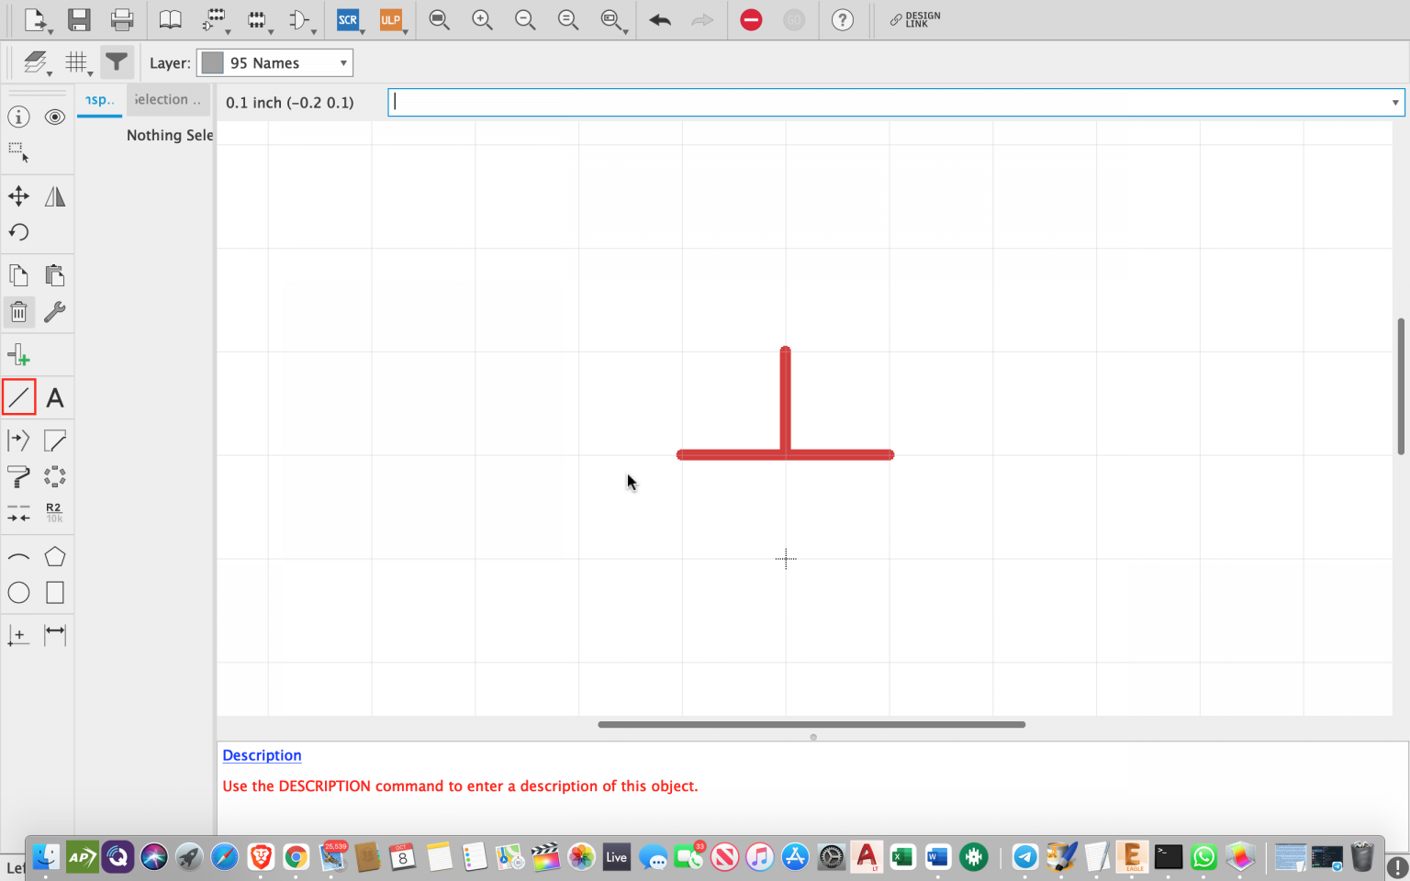1410x881 pixels.
Task: Click the gray layer color swatch
Action: click(x=212, y=62)
